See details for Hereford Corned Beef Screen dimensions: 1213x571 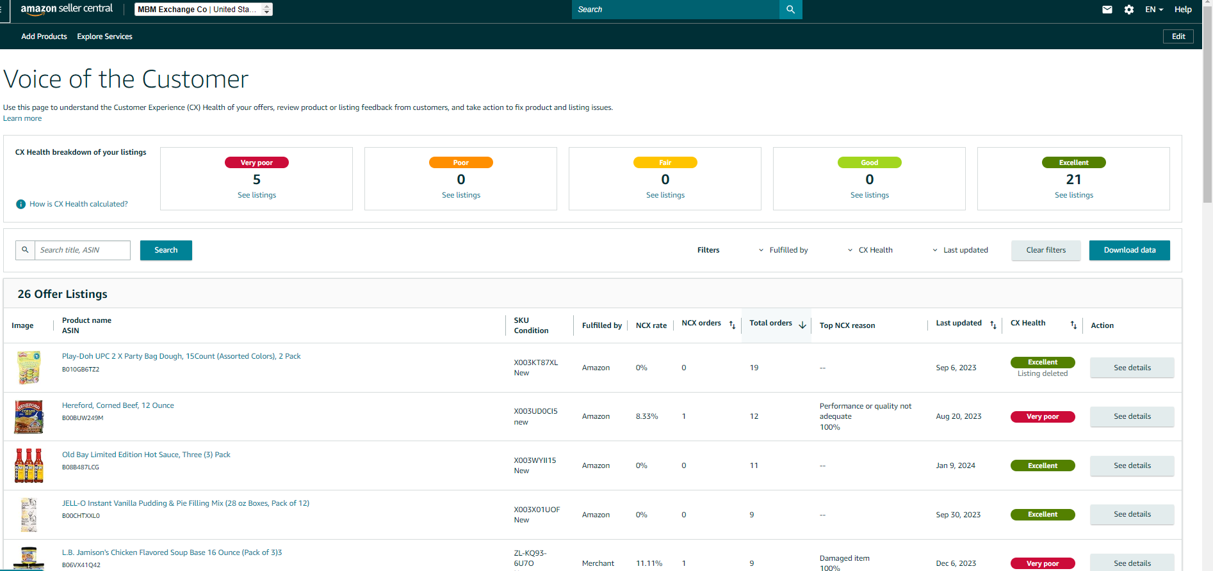click(1132, 416)
